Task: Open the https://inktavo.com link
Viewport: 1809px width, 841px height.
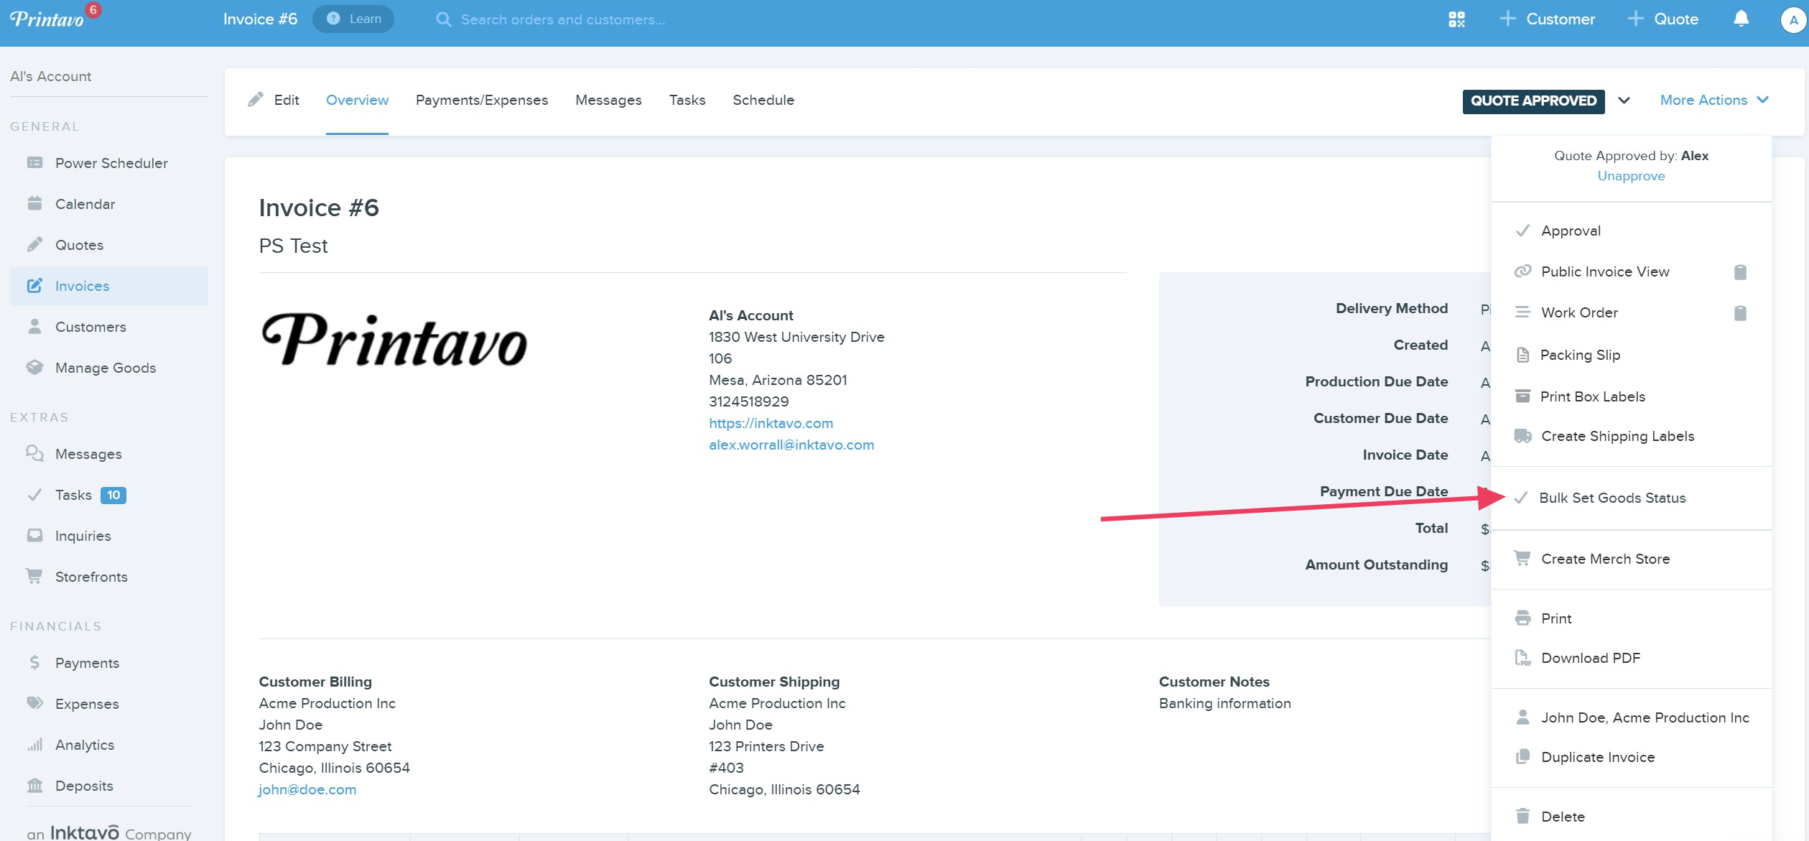Action: pyautogui.click(x=771, y=424)
